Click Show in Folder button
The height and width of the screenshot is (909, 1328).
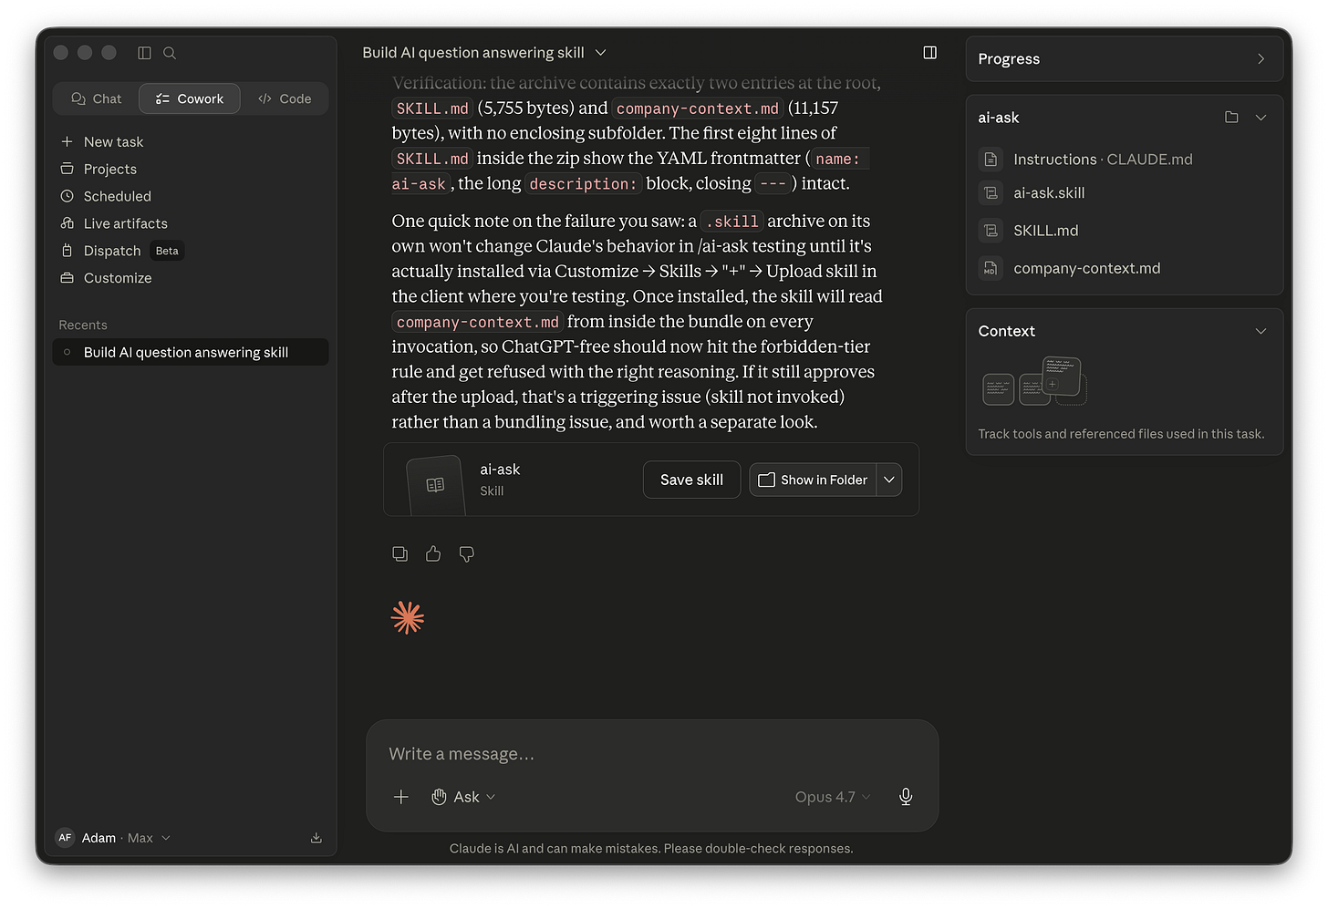pyautogui.click(x=813, y=480)
